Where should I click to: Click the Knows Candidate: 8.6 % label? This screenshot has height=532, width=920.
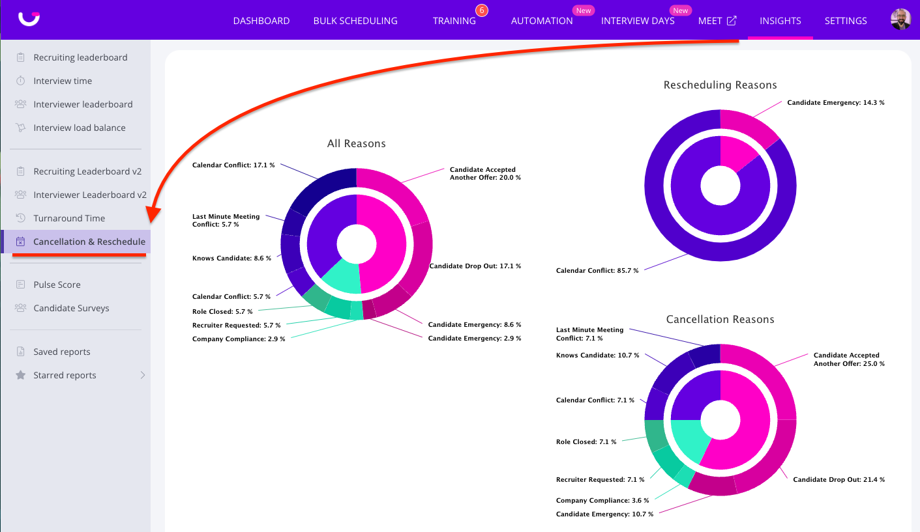(231, 259)
